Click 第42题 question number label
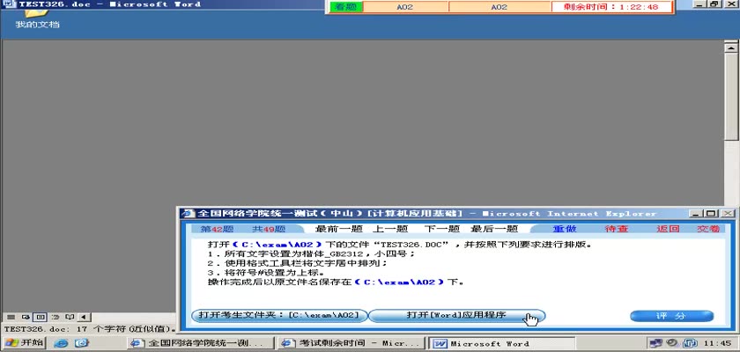 pos(217,229)
